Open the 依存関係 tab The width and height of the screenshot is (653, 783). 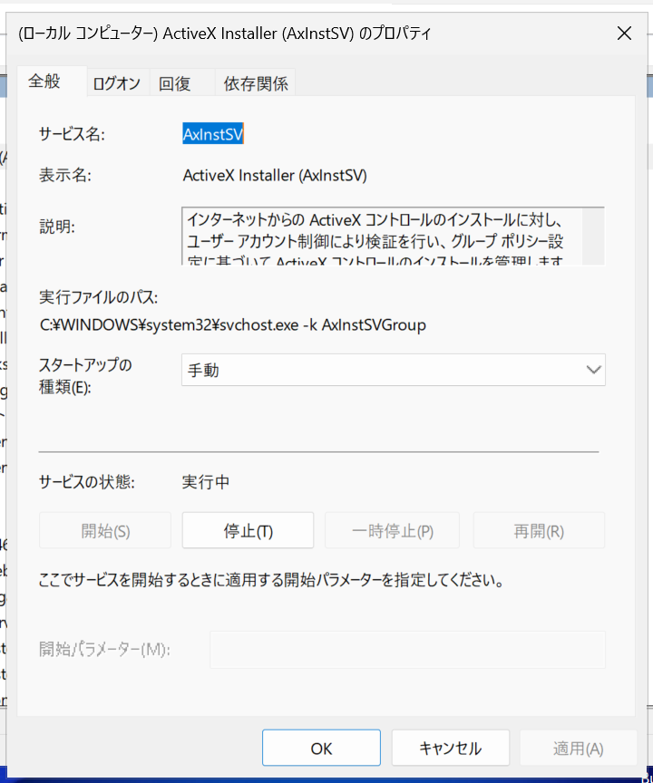256,84
